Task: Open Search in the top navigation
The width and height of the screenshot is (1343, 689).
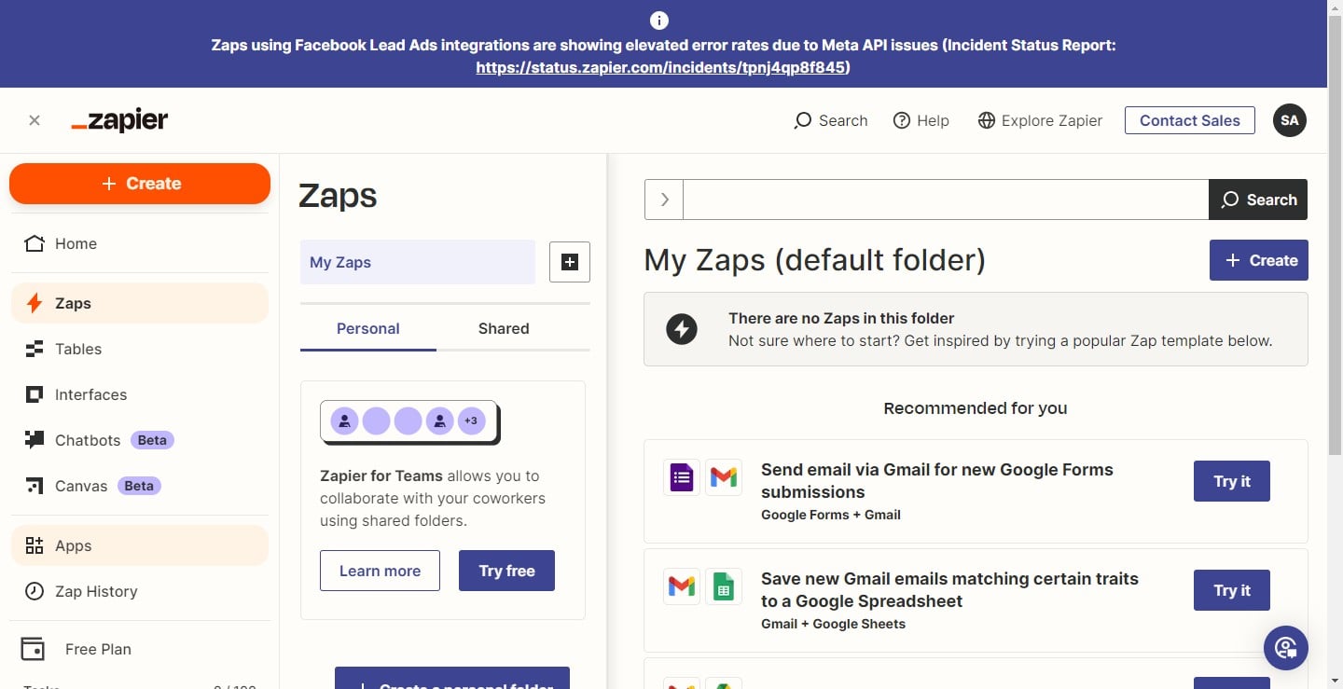Action: click(x=830, y=120)
